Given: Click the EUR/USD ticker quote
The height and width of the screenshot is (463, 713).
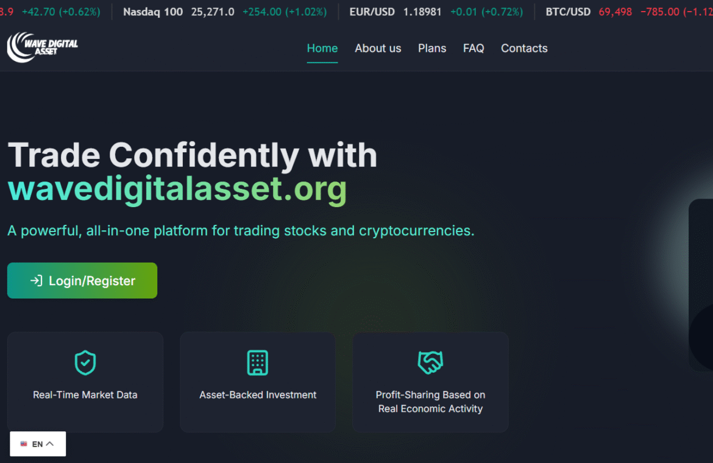Looking at the screenshot, I should (x=436, y=12).
